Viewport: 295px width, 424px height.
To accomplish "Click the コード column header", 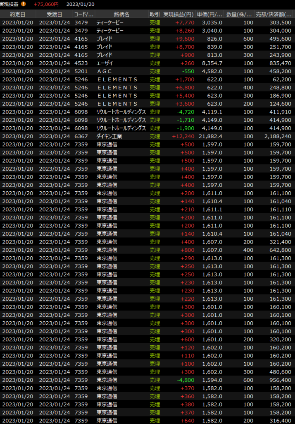I will pos(83,14).
